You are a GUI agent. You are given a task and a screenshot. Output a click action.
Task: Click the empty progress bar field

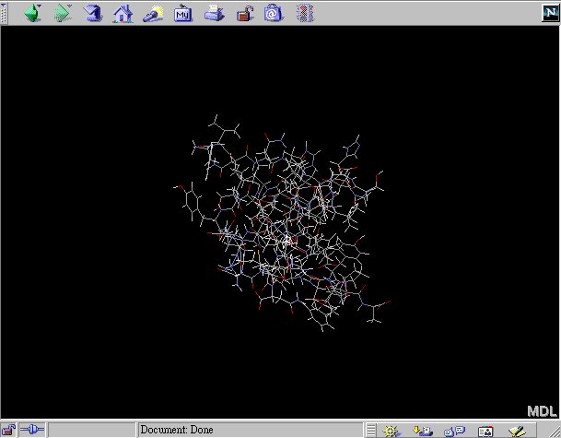91,430
